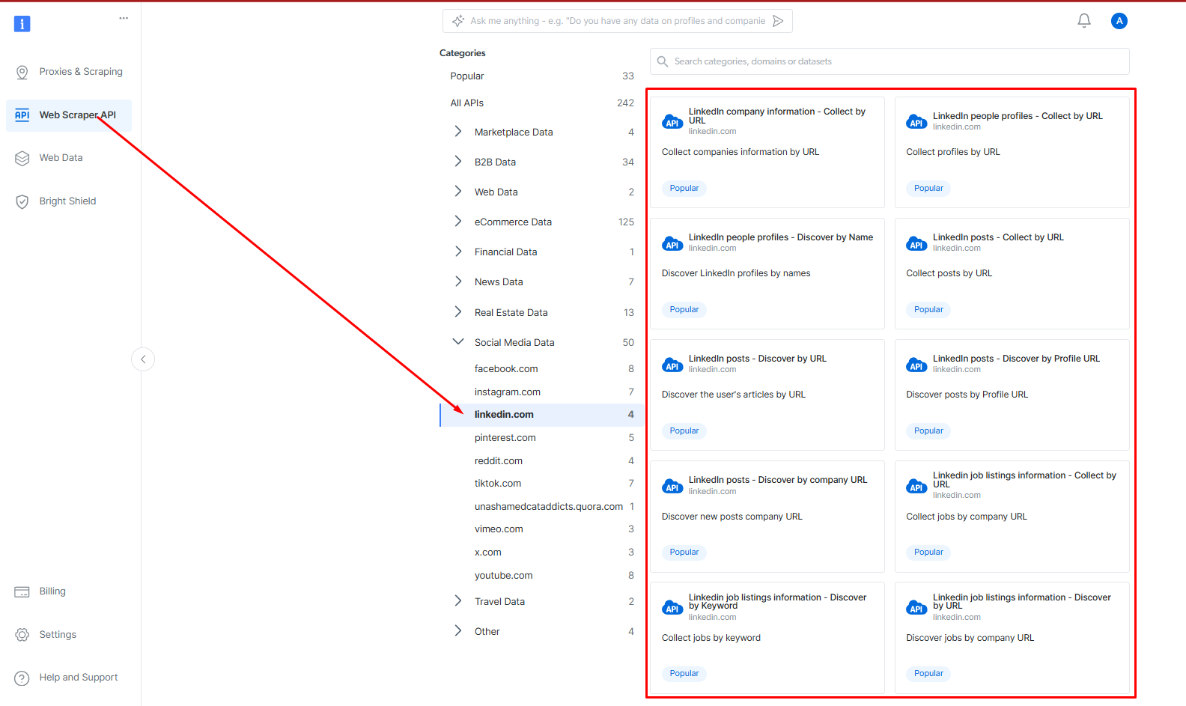This screenshot has height=706, width=1186.
Task: Open LinkedIn people profiles - Discover by Name
Action: 767,273
